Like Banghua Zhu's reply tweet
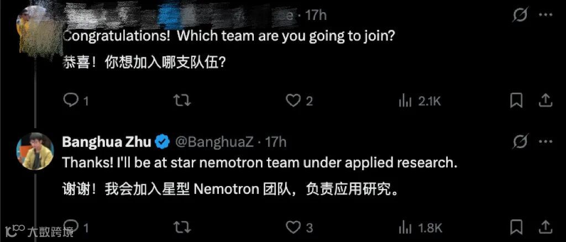This screenshot has height=242, width=566. click(x=293, y=227)
